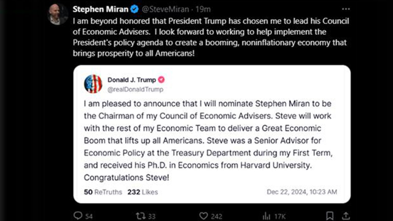
Task: Click the share upload icon
Action: point(345,216)
